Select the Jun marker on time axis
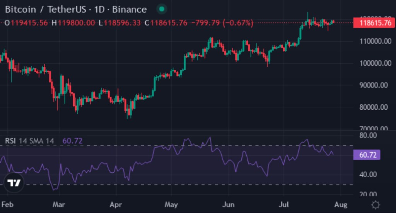 [229, 204]
